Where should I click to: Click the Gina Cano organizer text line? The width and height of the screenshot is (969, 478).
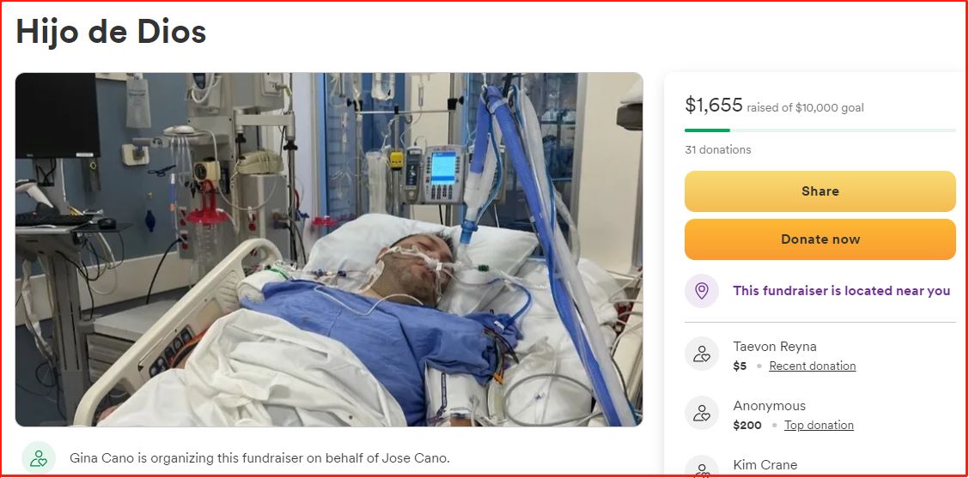click(x=259, y=458)
